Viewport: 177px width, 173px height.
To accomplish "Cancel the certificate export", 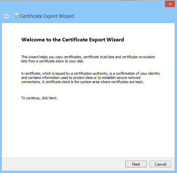I will point(160,164).
